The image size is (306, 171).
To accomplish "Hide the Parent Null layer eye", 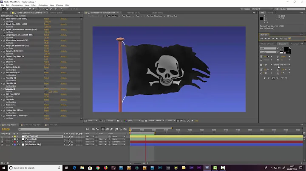I will tap(2, 139).
